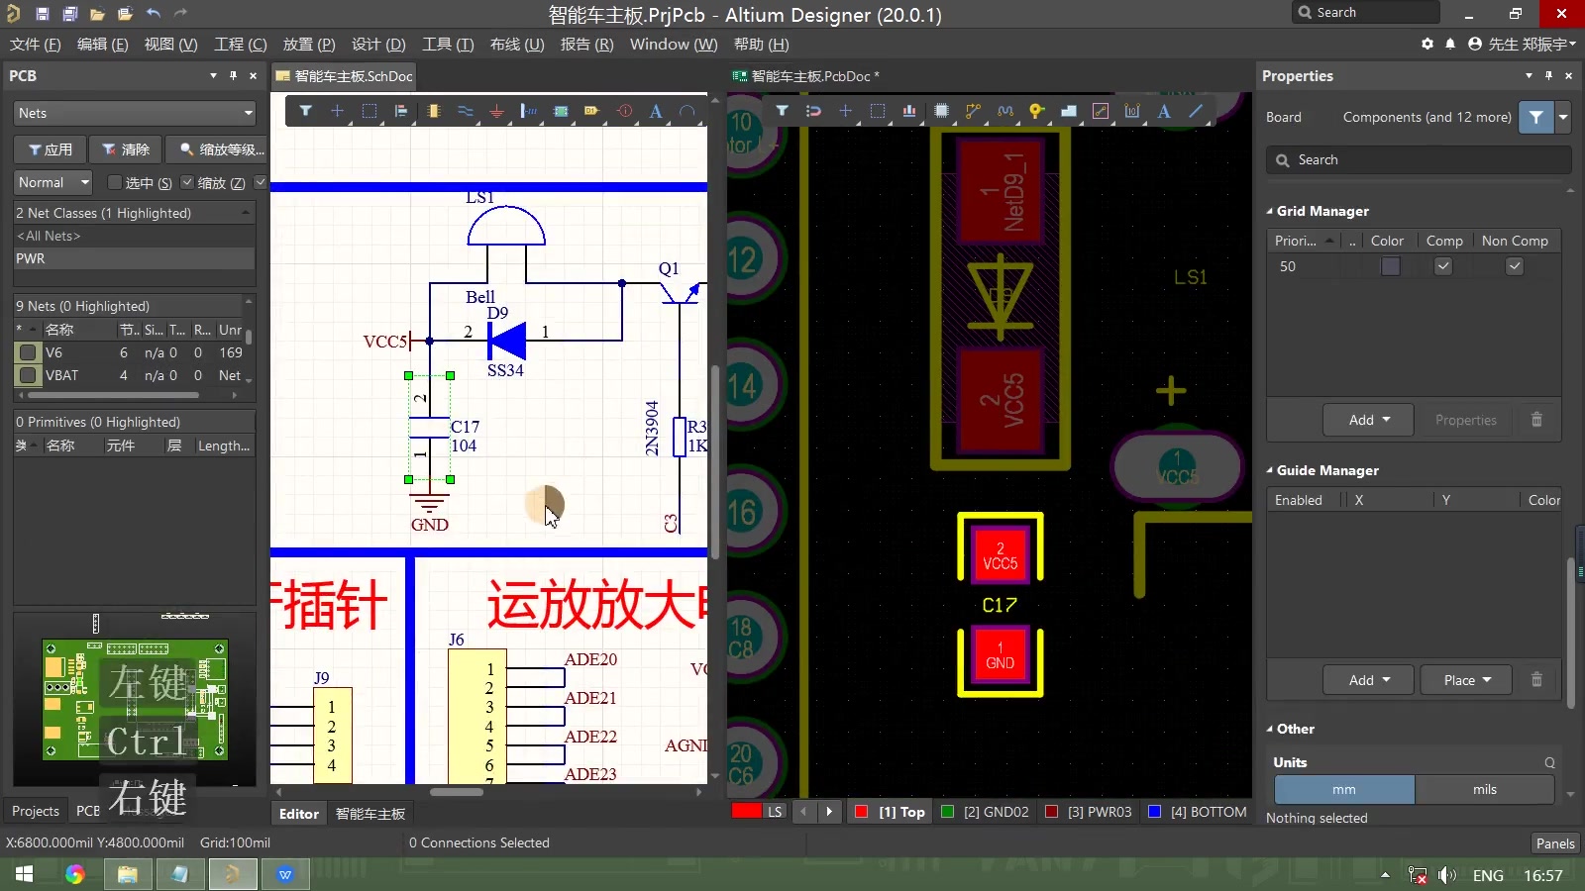
Task: Place a dimension on the PCB
Action: pyautogui.click(x=1132, y=111)
